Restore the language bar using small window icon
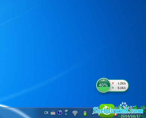The height and width of the screenshot is (118, 146). [66, 111]
